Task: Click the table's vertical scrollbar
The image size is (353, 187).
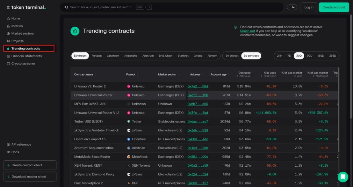Action: (338, 110)
